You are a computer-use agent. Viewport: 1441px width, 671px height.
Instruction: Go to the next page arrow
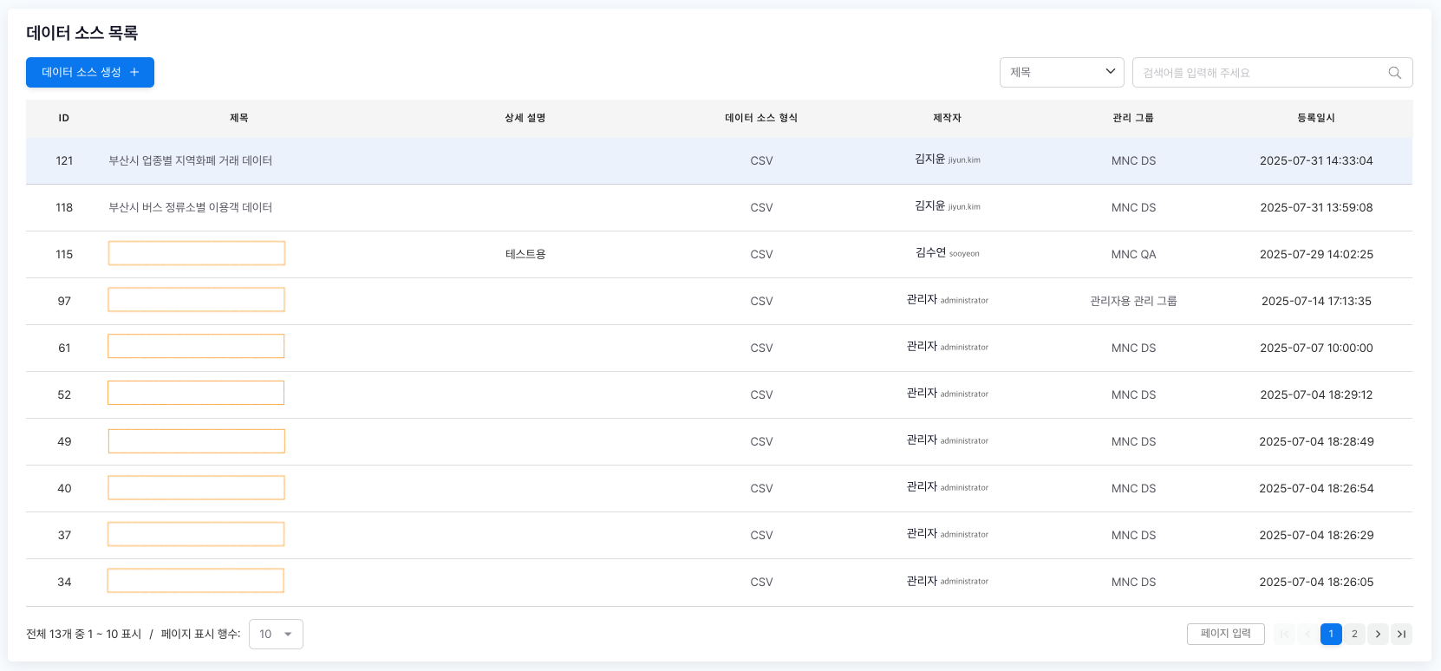(1378, 634)
